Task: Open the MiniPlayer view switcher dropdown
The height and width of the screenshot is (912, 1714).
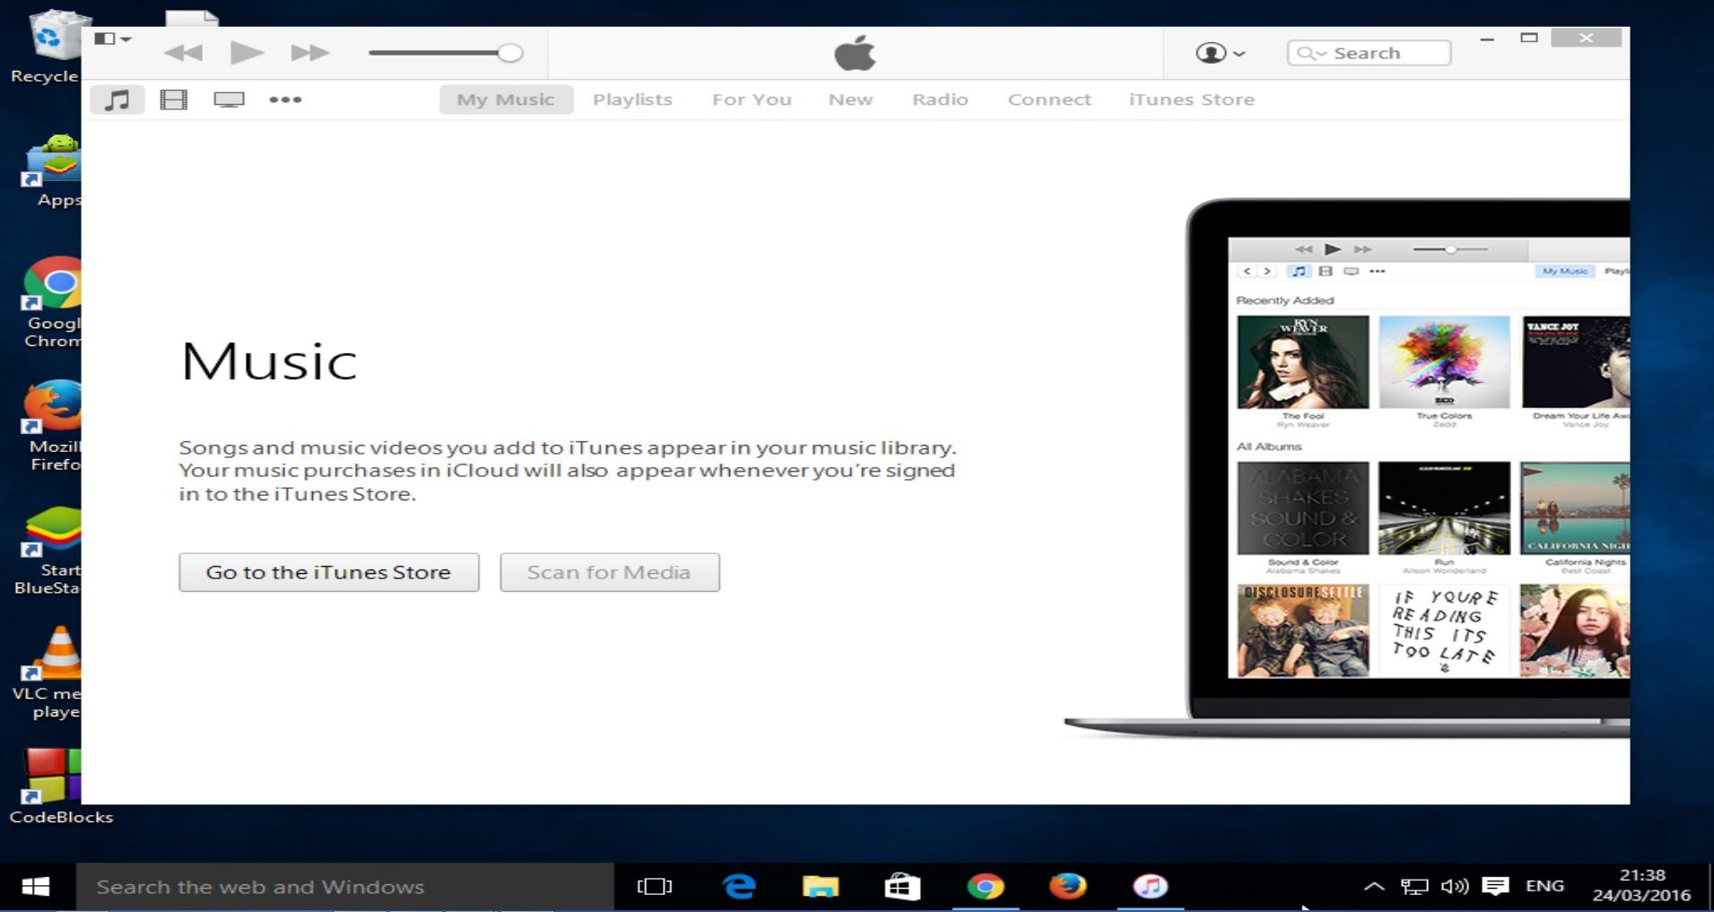Action: (x=111, y=39)
